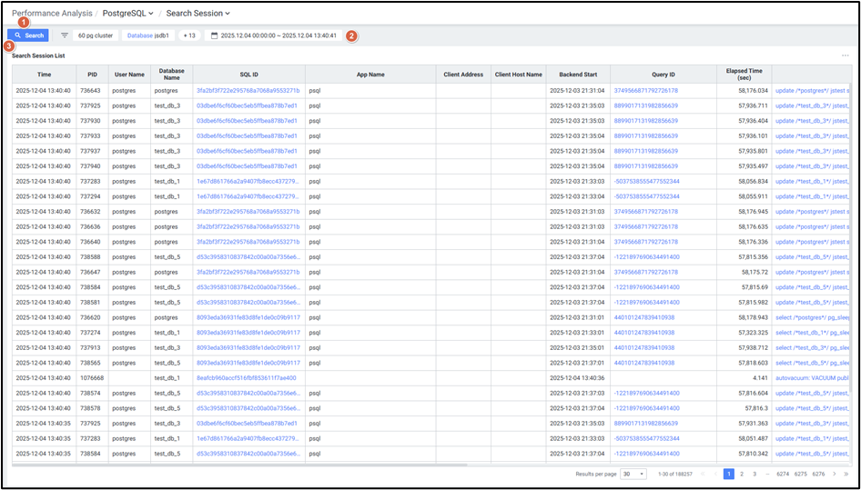Open the Results per page dropdown
The width and height of the screenshot is (861, 490).
[635, 474]
